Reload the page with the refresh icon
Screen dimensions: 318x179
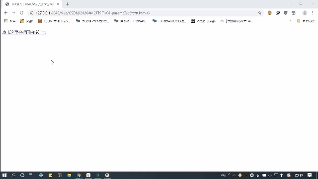click(x=22, y=13)
